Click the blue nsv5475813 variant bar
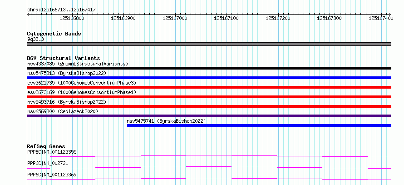Viewport: 404px width, 185px height. coord(209,78)
